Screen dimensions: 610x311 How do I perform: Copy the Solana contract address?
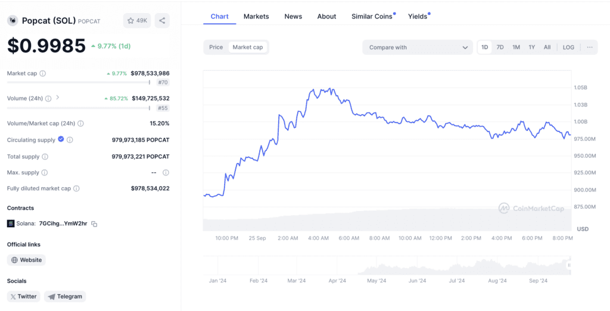tap(94, 224)
